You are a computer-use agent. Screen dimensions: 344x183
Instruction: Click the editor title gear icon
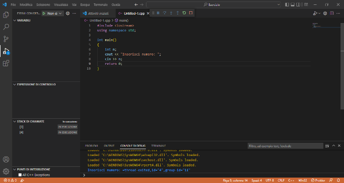(x=325, y=13)
